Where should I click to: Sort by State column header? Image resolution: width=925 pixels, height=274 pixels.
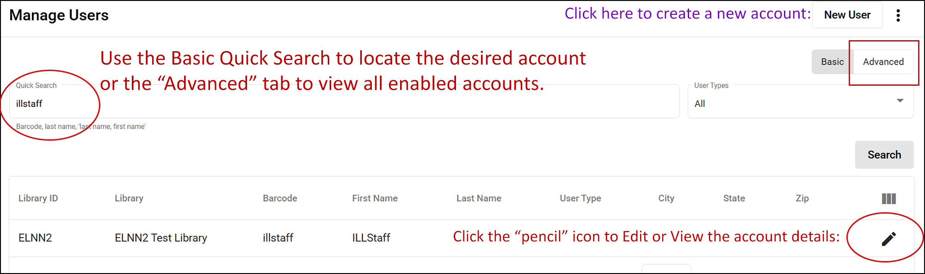click(x=734, y=198)
